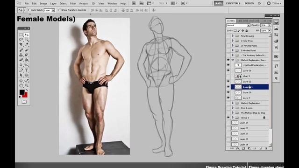Enable the Auto-Select checkbox
299x168 pixels.
[x=29, y=10]
